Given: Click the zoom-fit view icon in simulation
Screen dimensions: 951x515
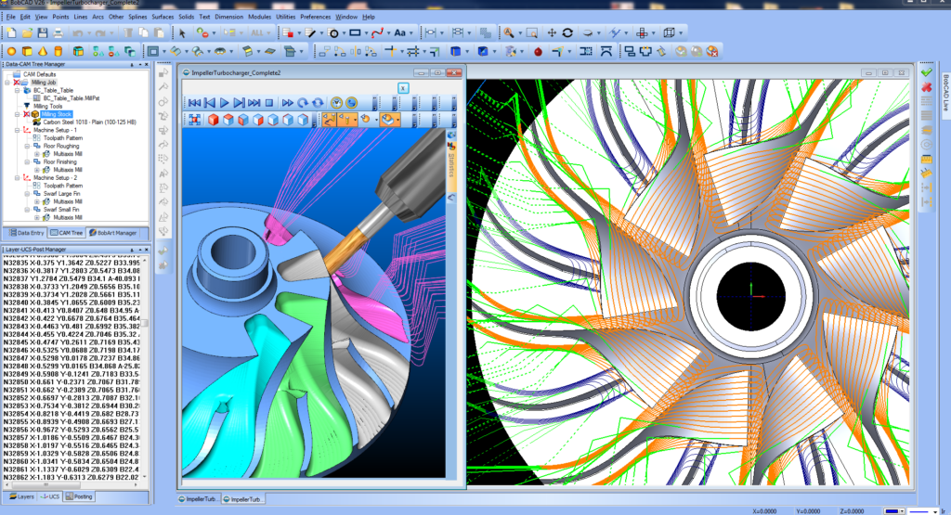Looking at the screenshot, I should click(195, 120).
